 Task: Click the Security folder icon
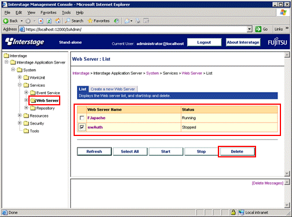(26, 123)
